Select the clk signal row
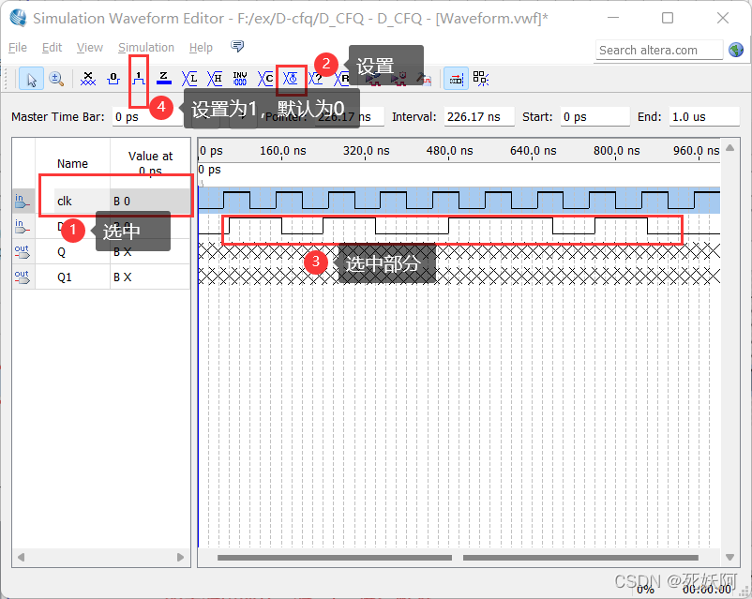This screenshot has height=599, width=752. 101,201
